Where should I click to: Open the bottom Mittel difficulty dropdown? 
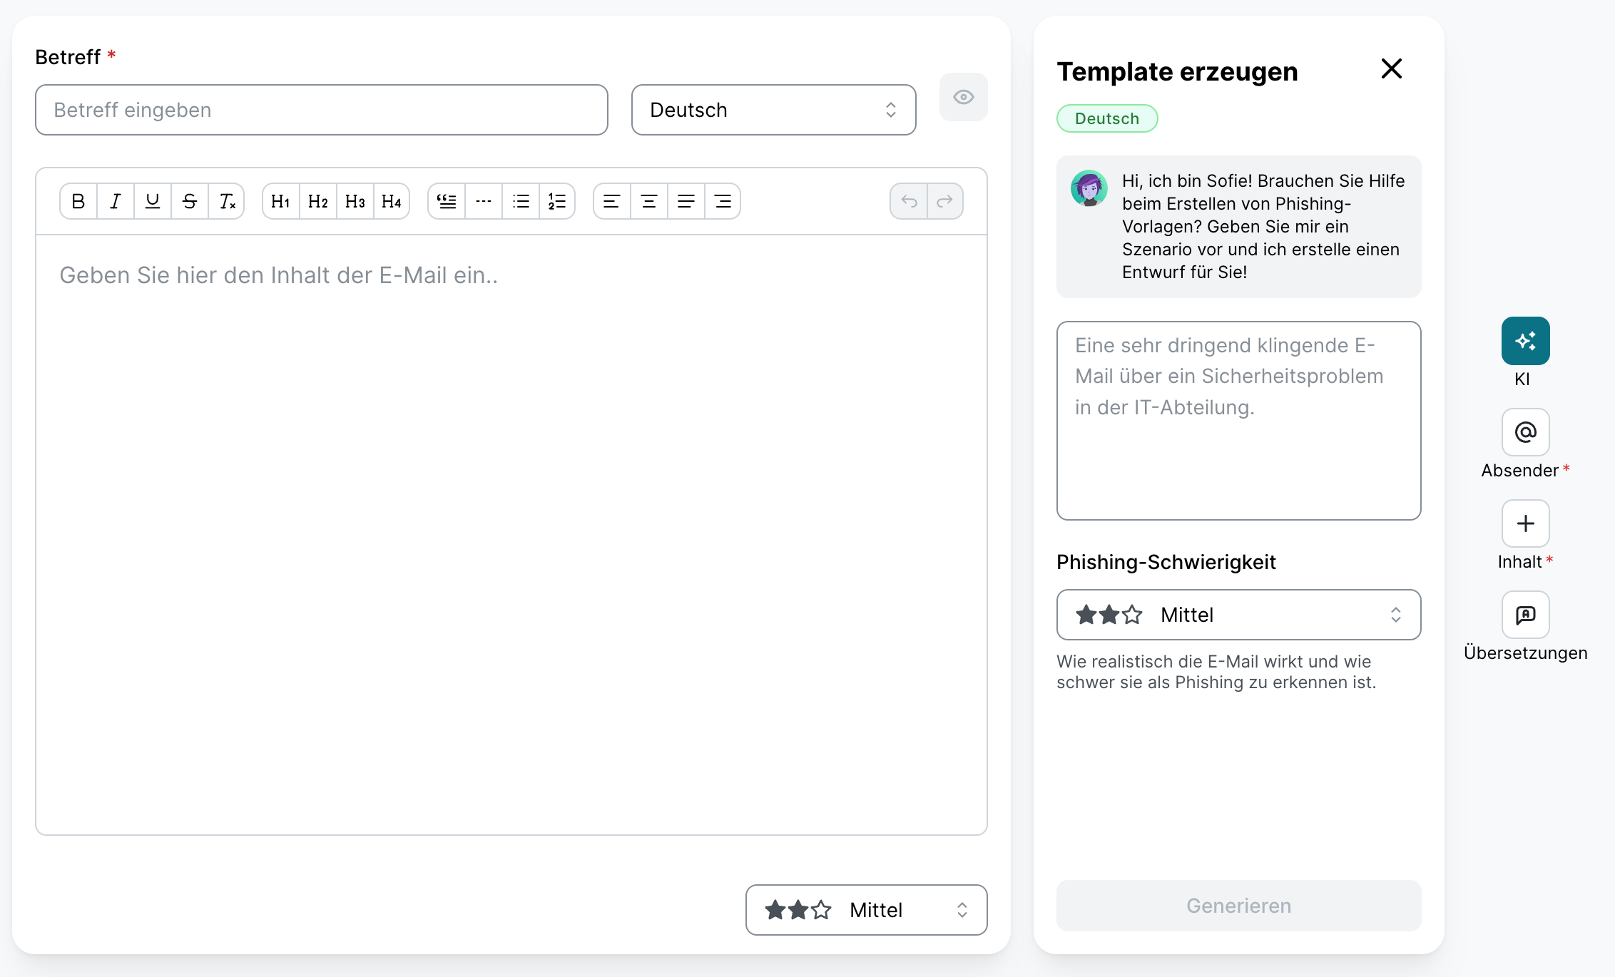(866, 910)
